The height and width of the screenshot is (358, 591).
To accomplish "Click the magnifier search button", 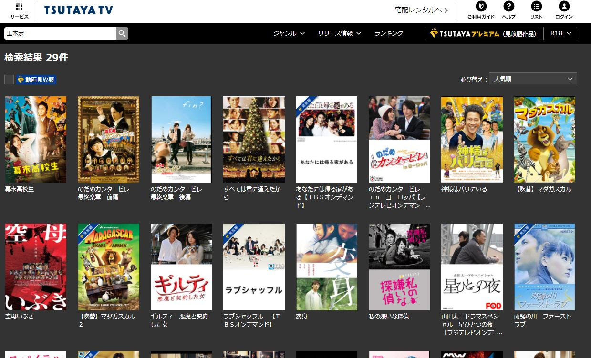I will point(122,33).
